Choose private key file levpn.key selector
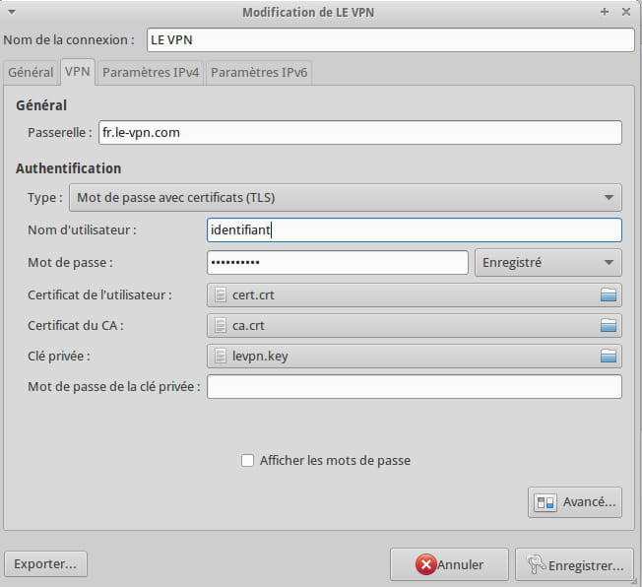The image size is (642, 587). tap(415, 356)
